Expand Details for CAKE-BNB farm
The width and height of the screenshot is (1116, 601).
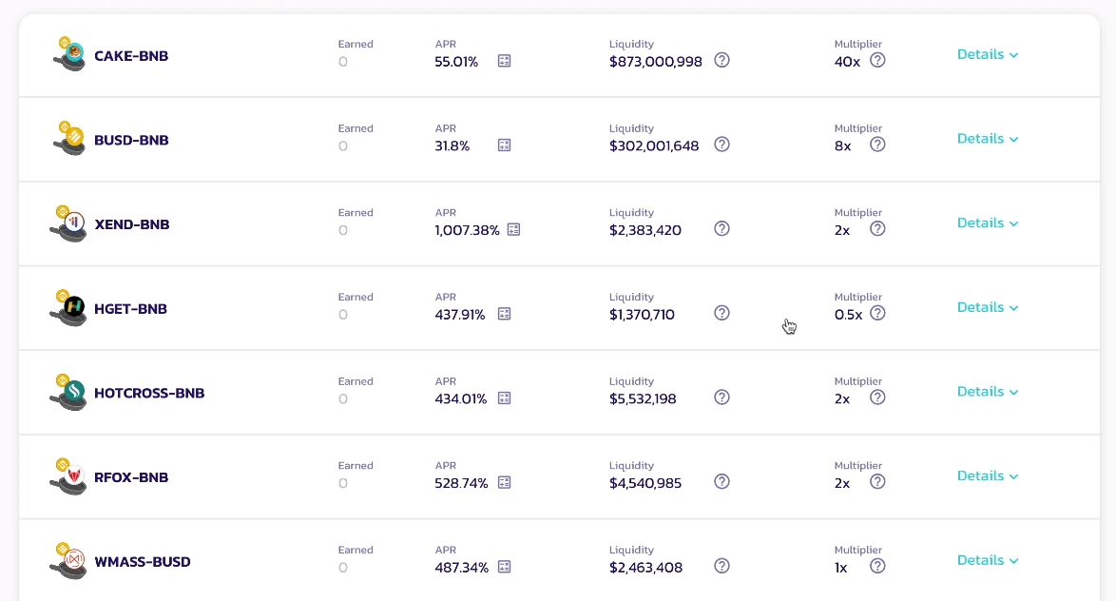[987, 55]
